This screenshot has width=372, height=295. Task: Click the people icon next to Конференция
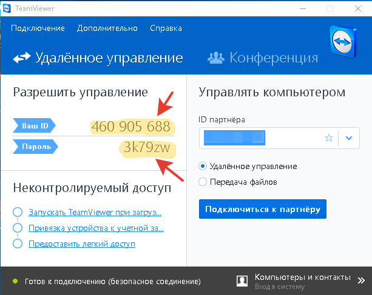click(x=215, y=58)
